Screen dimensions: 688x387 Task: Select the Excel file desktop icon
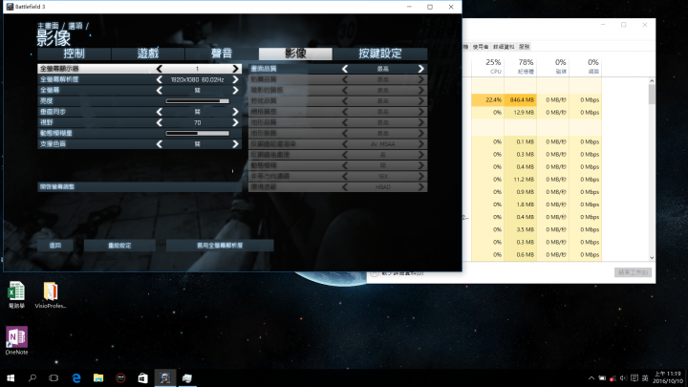click(x=16, y=295)
